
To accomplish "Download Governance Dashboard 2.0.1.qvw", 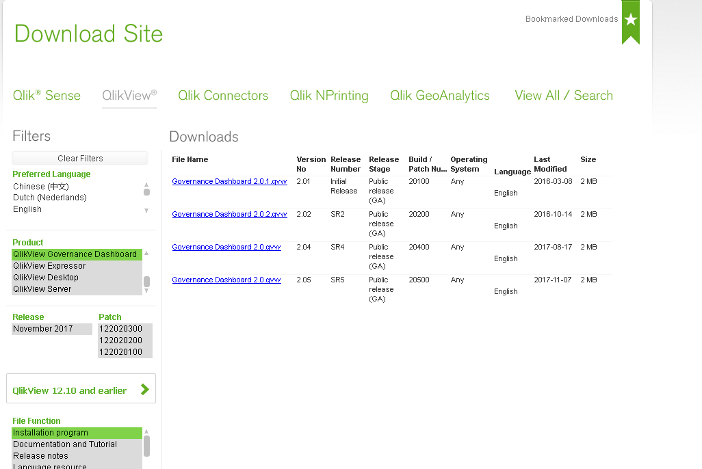I will click(x=229, y=181).
